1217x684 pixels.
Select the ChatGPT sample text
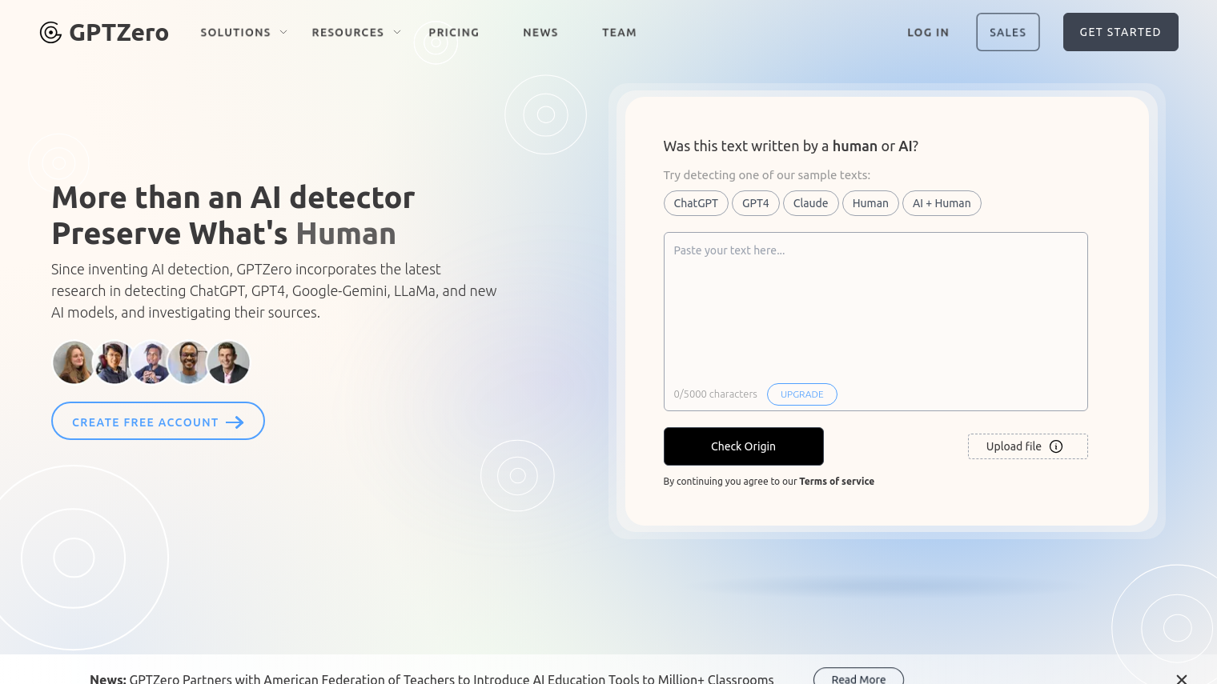click(696, 203)
